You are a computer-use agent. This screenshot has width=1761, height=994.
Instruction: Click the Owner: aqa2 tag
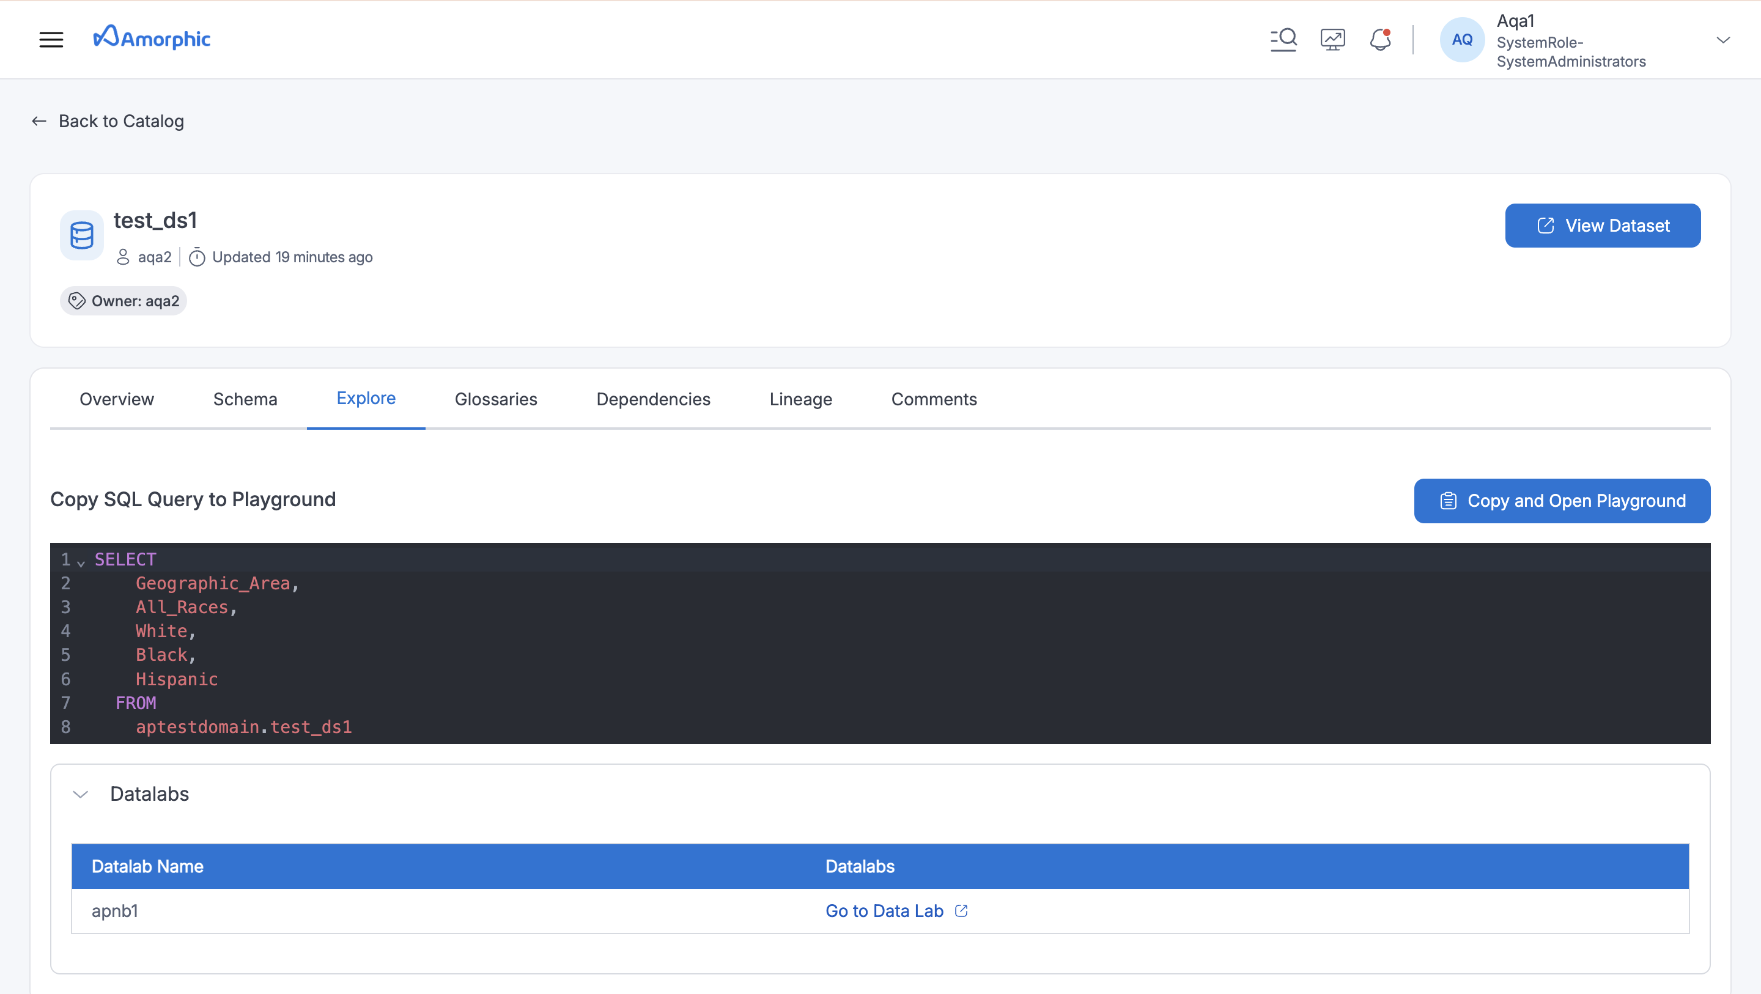124,301
